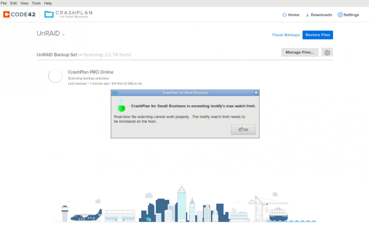Click the dialog title bar folder icon
The image size is (369, 228).
click(x=115, y=93)
